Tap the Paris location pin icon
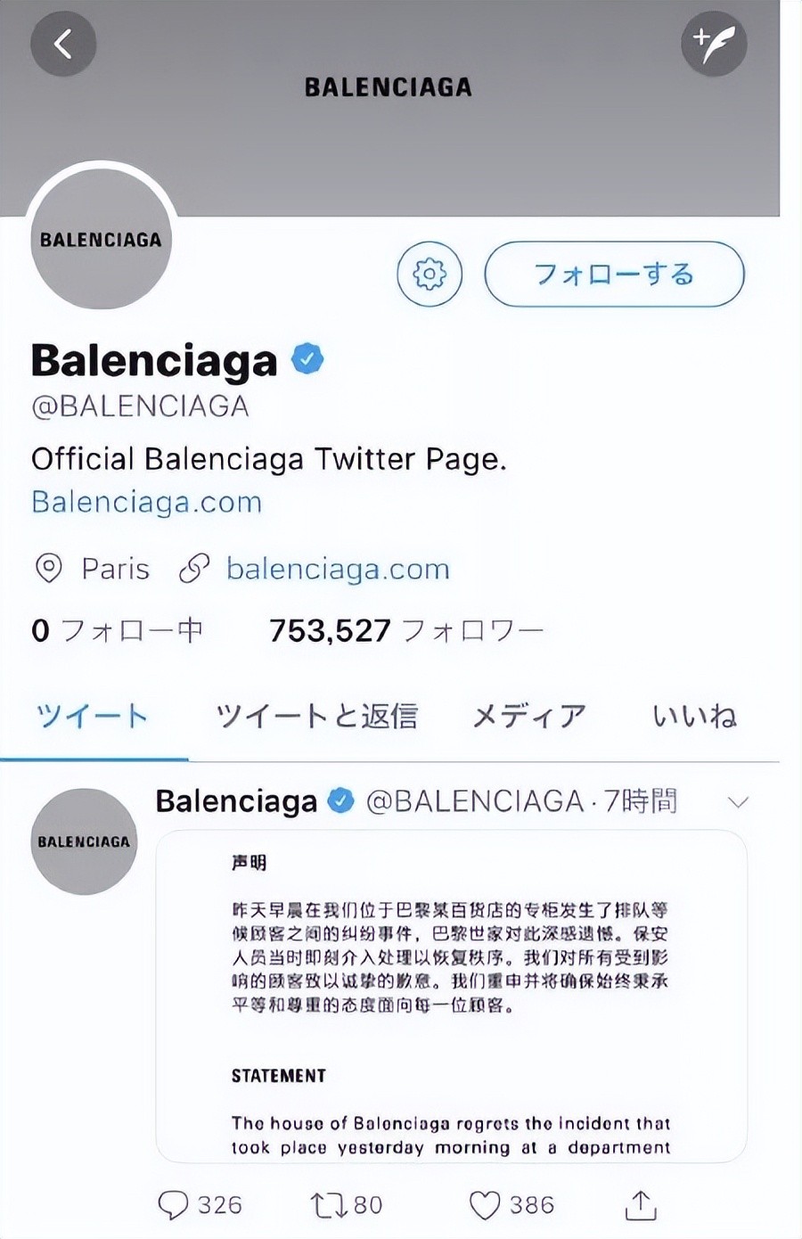The width and height of the screenshot is (802, 1239). click(x=48, y=569)
